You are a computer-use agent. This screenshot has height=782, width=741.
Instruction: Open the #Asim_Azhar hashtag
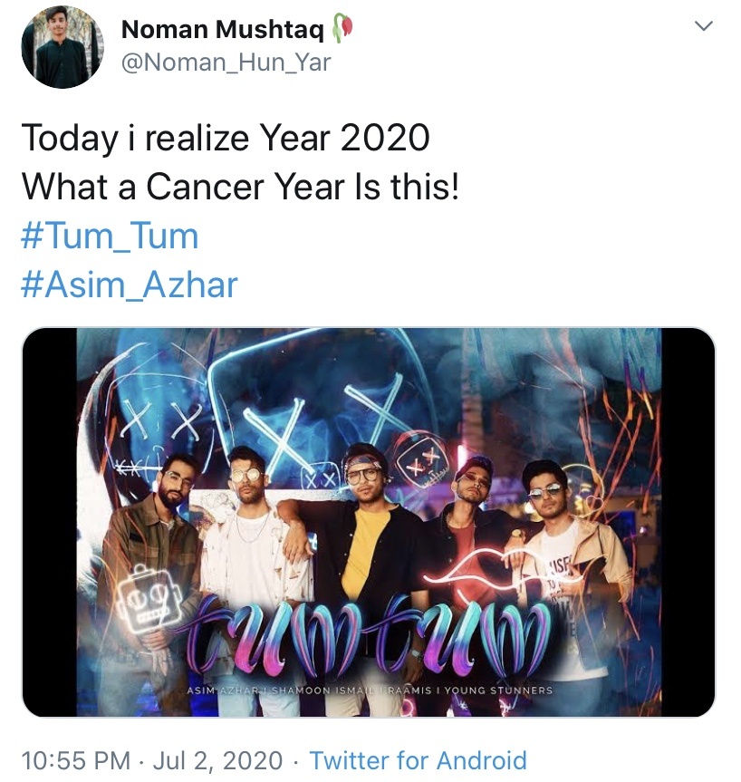[130, 285]
